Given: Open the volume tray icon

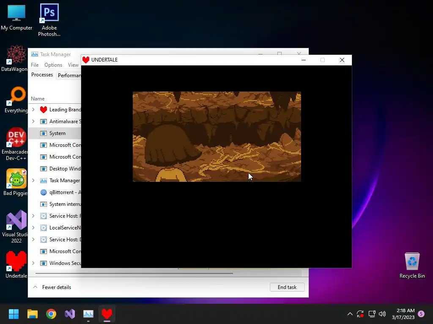Looking at the screenshot, I should [x=382, y=314].
